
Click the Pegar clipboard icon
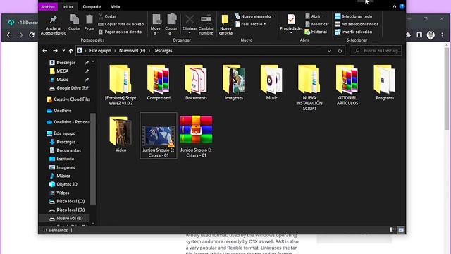tap(89, 22)
